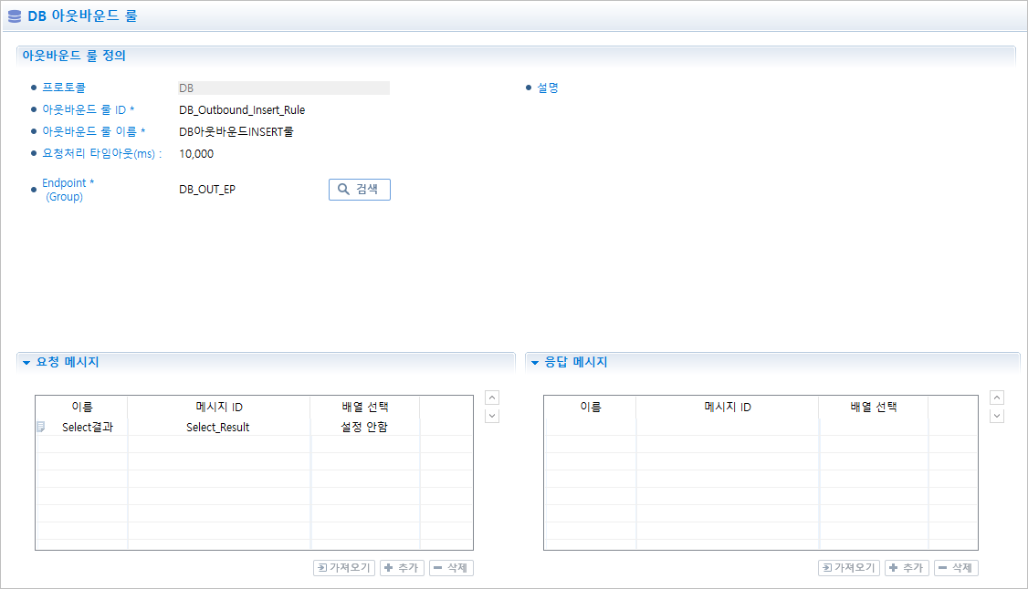Click 가져오기 (import) under the response message table
This screenshot has width=1028, height=589.
[x=849, y=568]
